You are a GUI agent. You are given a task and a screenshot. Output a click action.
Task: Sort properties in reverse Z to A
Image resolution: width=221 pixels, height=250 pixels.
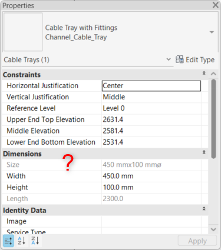pos(35,241)
